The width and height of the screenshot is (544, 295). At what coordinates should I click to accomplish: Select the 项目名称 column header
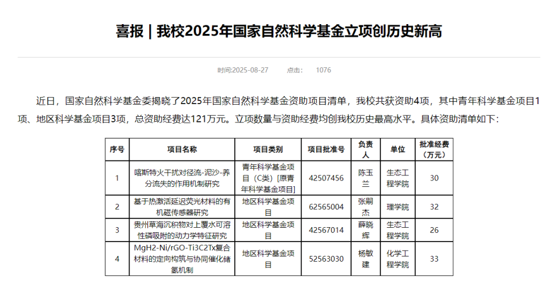pos(182,149)
